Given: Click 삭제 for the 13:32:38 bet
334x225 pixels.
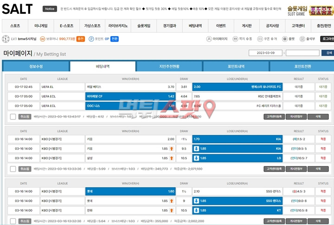Looking at the screenshot, I should (x=318, y=221).
